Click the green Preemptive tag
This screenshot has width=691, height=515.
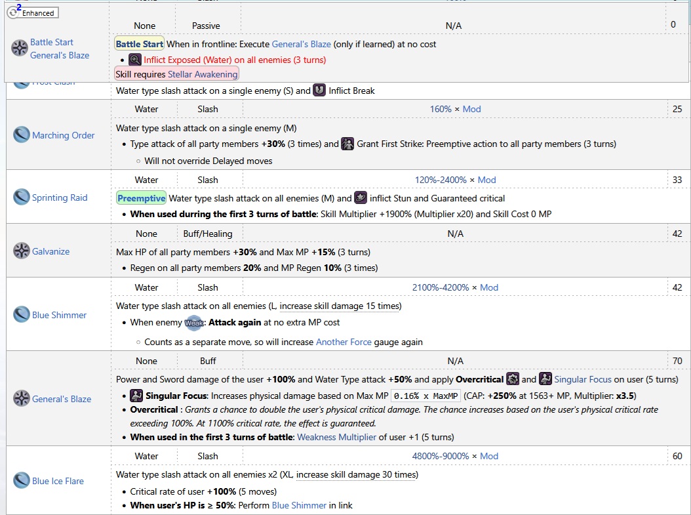(x=141, y=198)
